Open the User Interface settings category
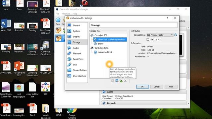This screenshot has width=212, height=119. (x=77, y=76)
